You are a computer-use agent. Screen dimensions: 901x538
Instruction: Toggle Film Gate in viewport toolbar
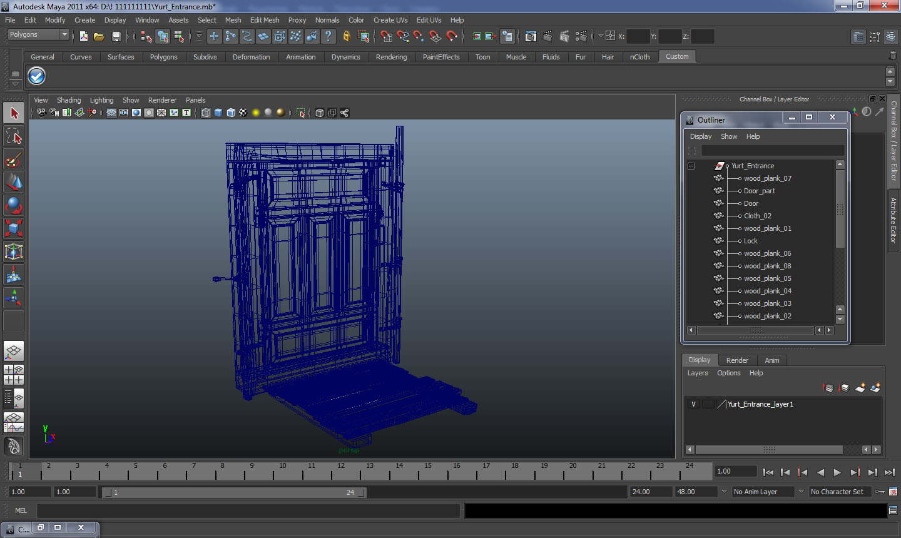(x=123, y=113)
